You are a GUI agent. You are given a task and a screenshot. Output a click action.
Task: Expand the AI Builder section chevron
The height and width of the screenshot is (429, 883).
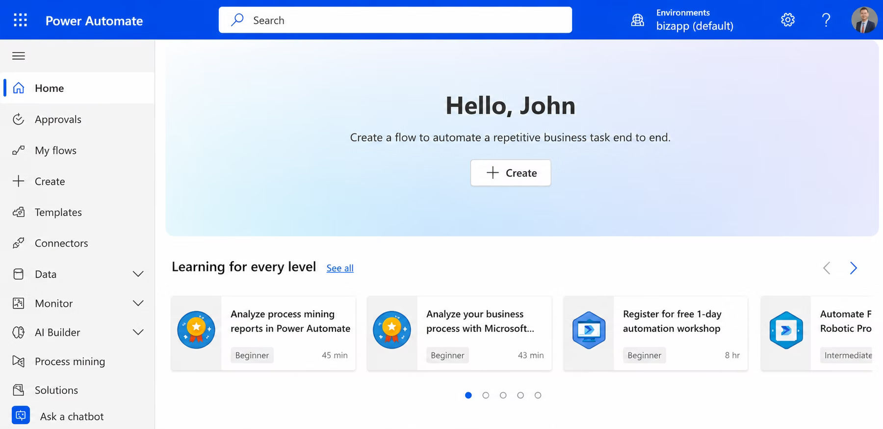pos(138,332)
